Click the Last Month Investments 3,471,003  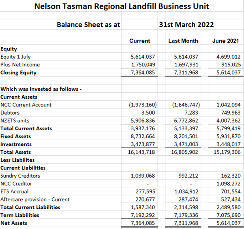186,144
